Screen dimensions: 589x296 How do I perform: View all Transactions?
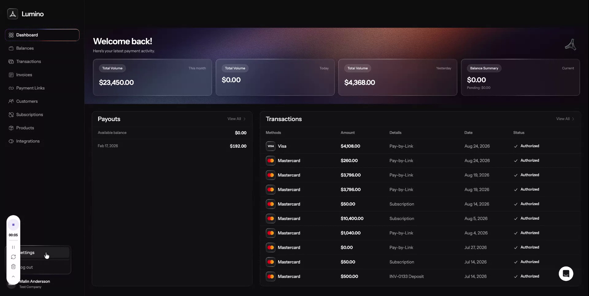pyautogui.click(x=565, y=119)
